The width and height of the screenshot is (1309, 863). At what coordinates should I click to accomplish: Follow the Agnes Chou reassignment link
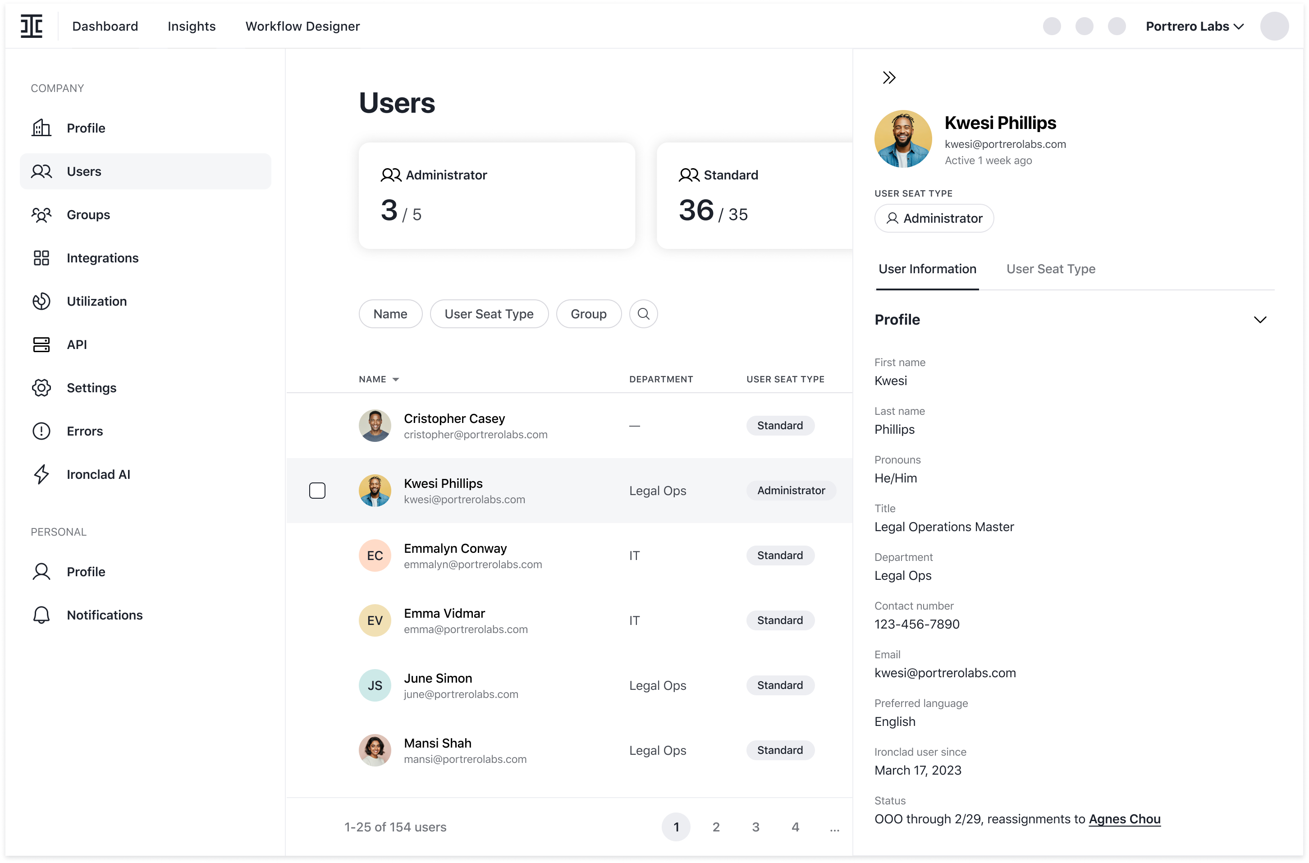[1124, 819]
